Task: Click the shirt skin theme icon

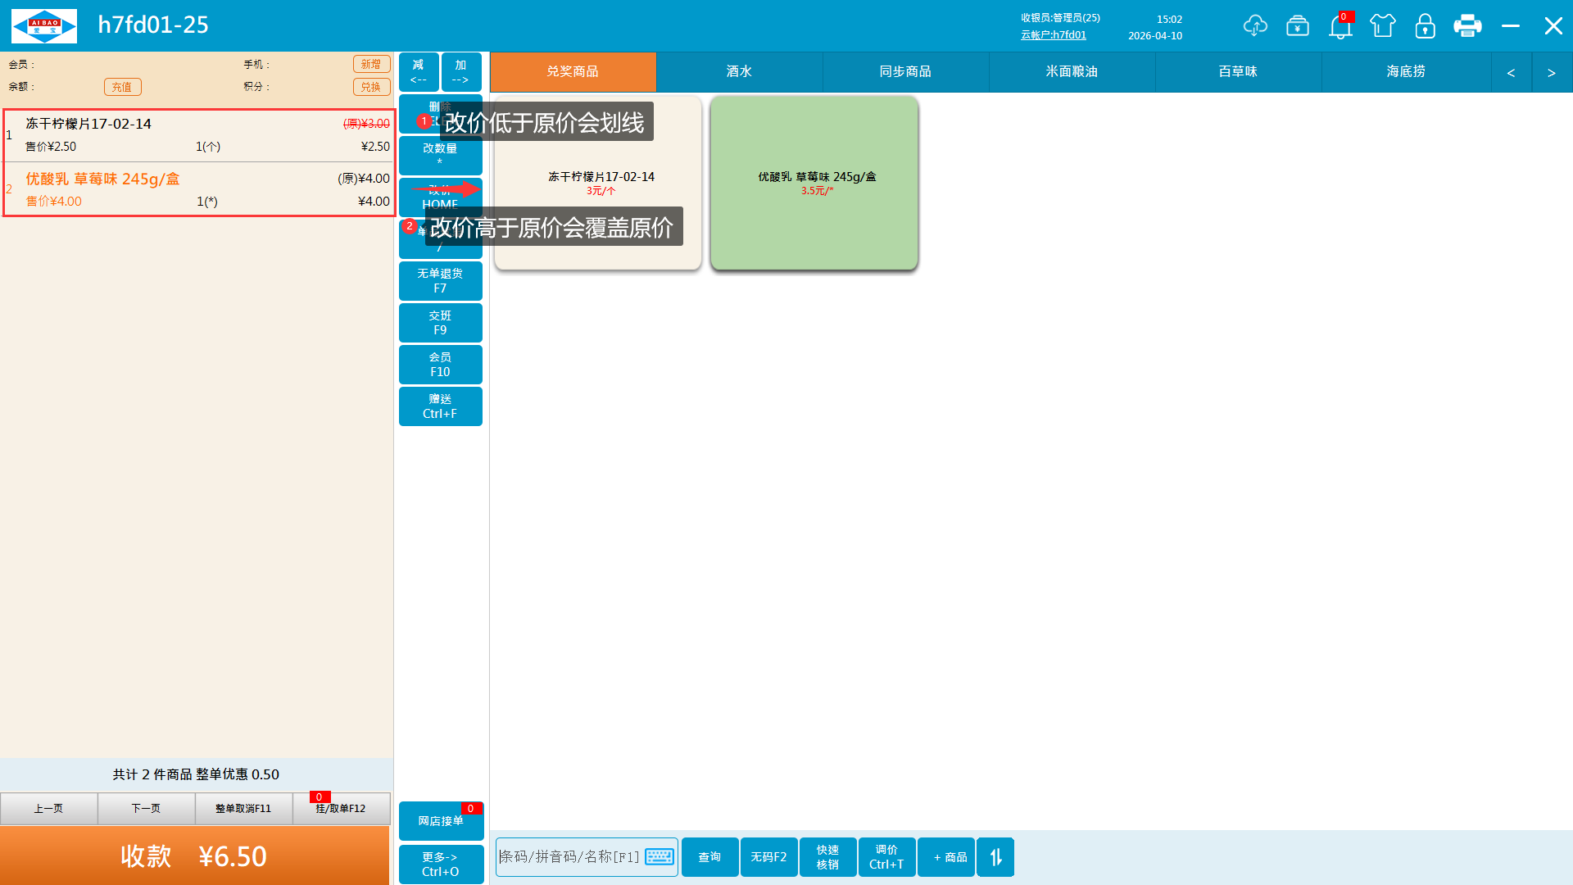Action: click(1383, 26)
